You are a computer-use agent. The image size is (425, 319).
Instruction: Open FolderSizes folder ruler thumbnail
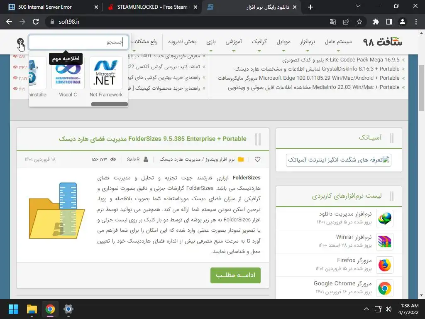pos(57,211)
